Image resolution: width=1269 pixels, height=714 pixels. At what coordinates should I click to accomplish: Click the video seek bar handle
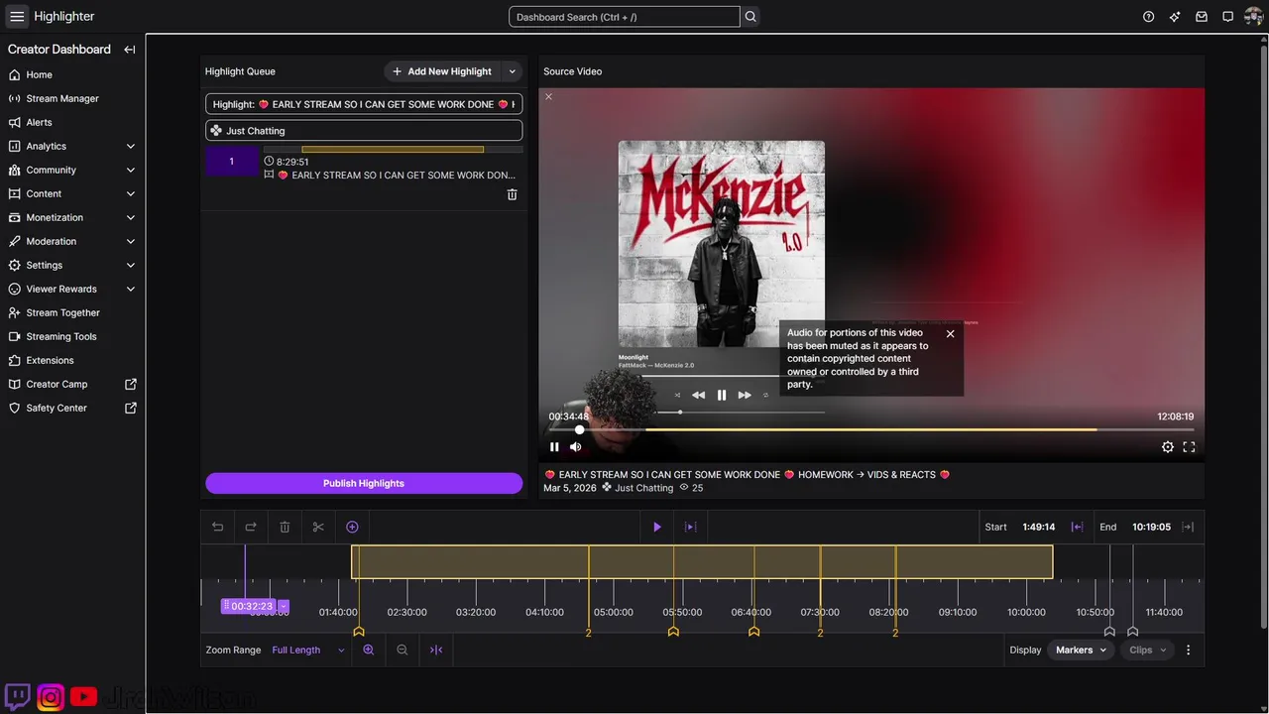click(580, 429)
